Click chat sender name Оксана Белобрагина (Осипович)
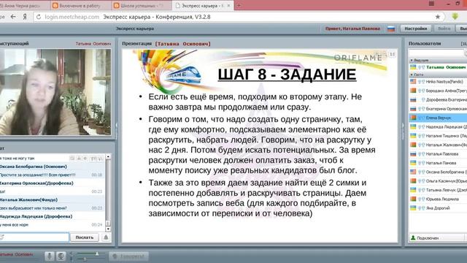 [x=34, y=167]
